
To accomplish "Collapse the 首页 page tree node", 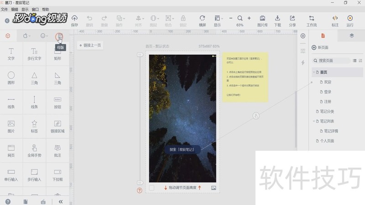I will (x=313, y=72).
